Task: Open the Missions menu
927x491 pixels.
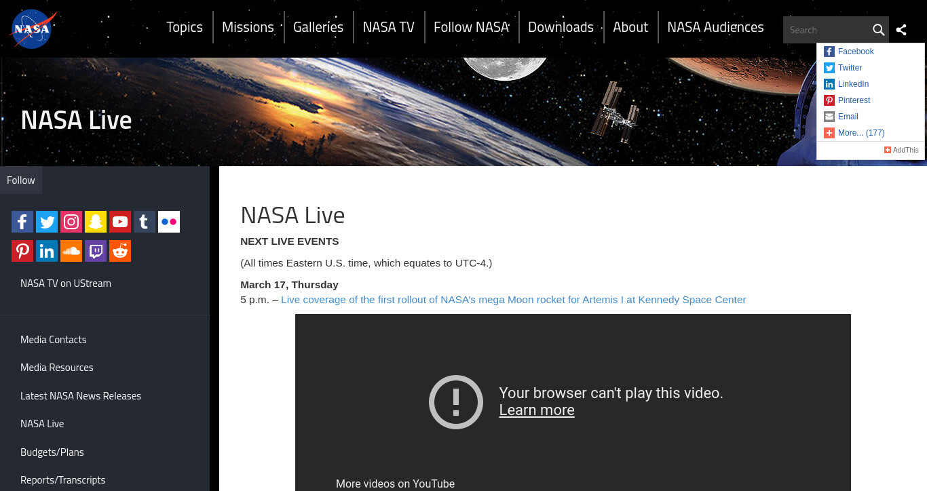Action: 248,27
